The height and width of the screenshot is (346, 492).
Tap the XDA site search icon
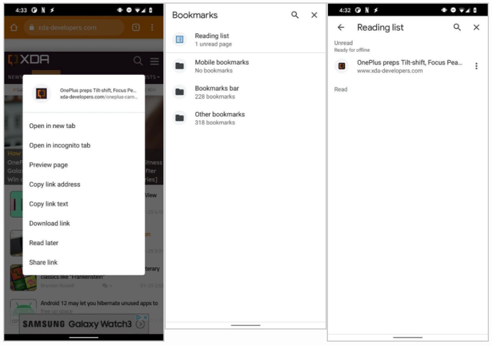(138, 60)
